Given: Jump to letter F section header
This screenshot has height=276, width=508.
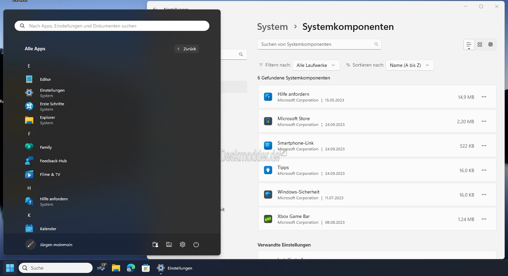Looking at the screenshot, I should [29, 134].
